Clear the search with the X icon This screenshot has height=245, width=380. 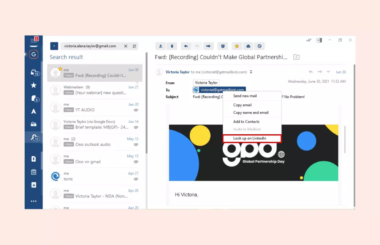pyautogui.click(x=125, y=46)
